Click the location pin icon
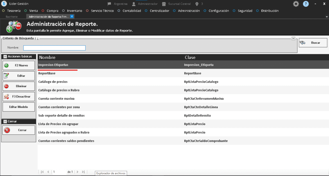 [197, 4]
